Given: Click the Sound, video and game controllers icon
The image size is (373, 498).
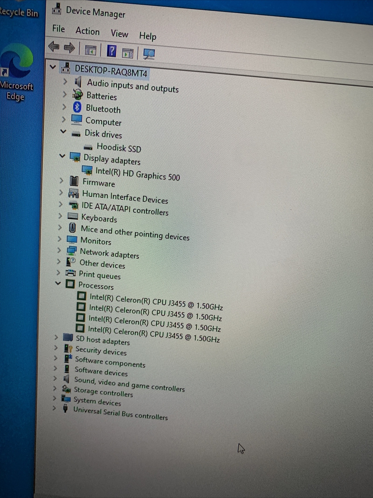Looking at the screenshot, I should (x=66, y=379).
